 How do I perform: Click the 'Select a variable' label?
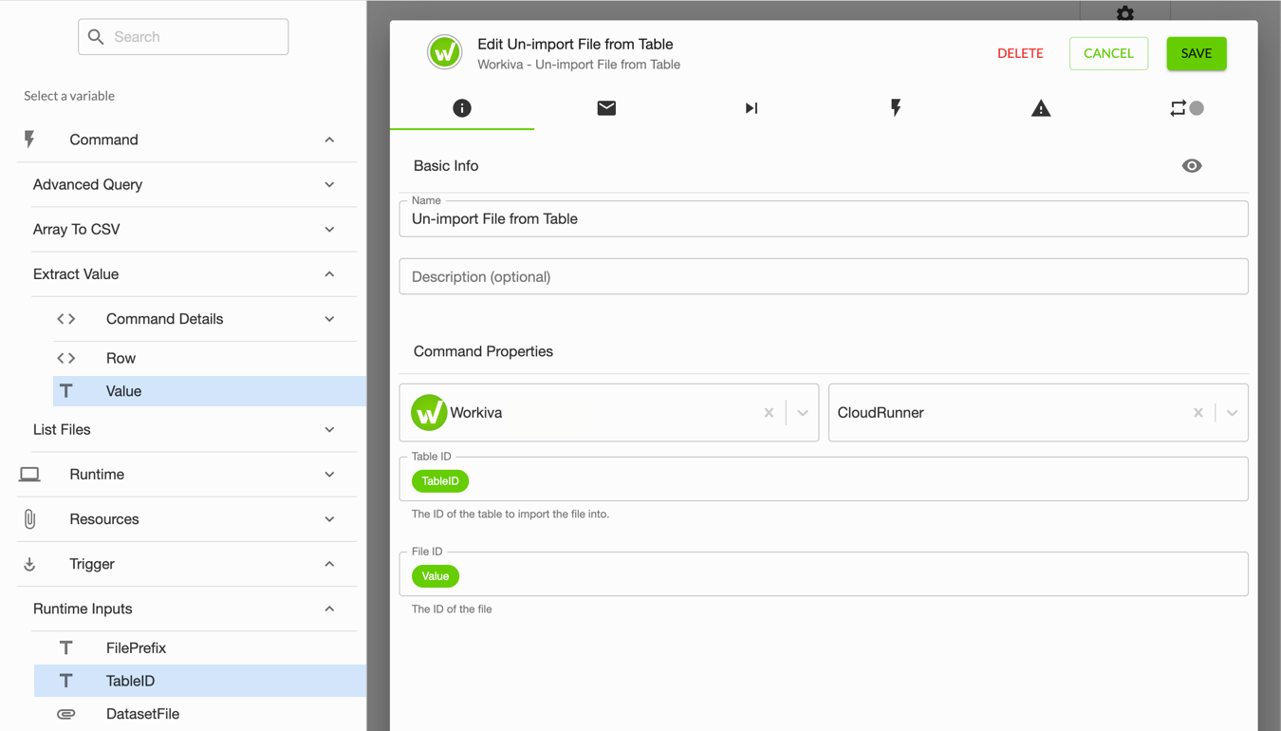click(x=69, y=96)
